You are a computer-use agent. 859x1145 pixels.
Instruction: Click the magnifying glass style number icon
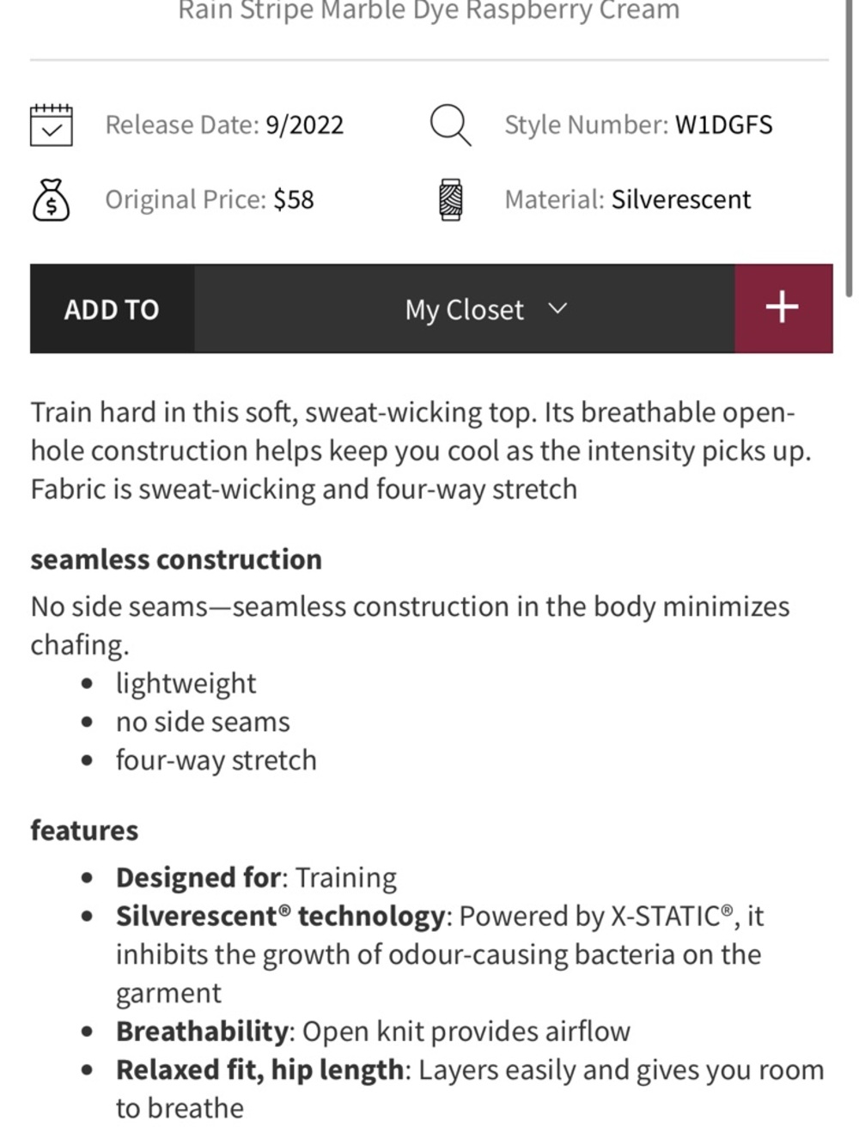tap(451, 125)
